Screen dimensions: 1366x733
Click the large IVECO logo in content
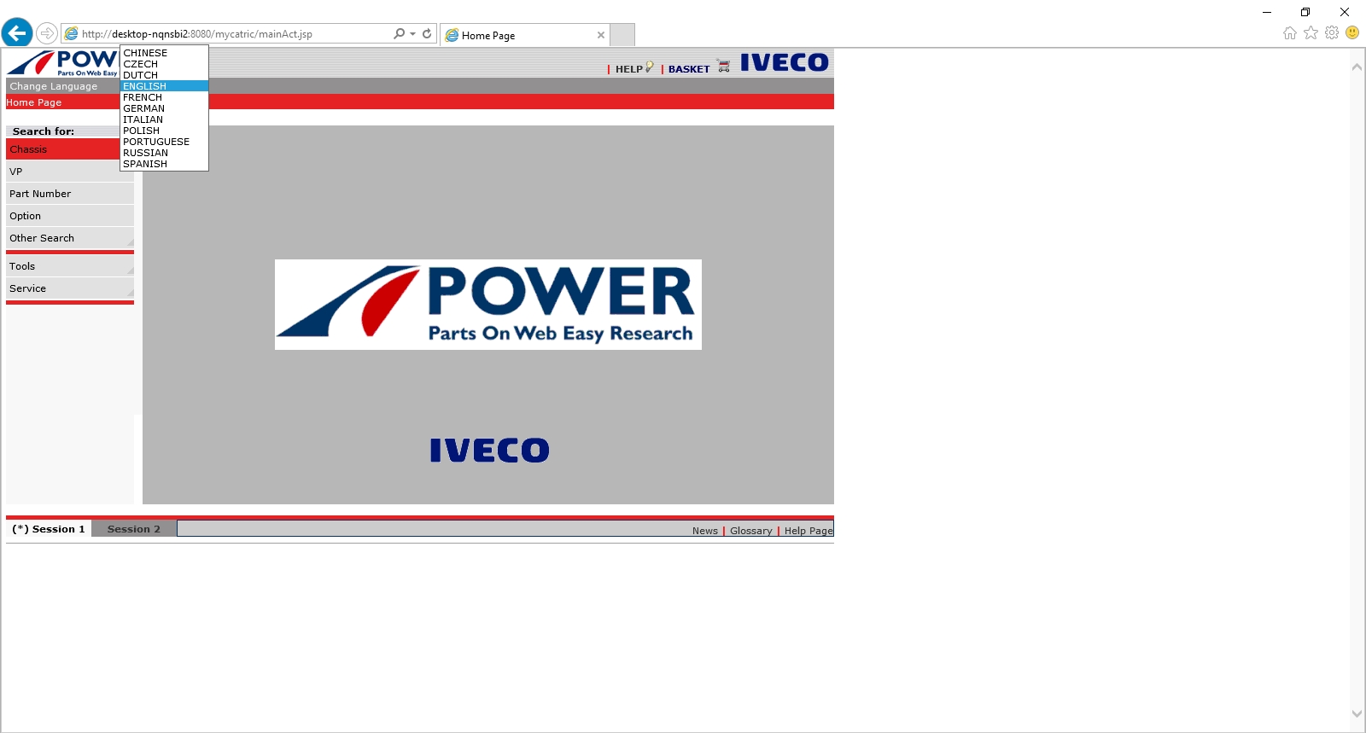tap(489, 451)
